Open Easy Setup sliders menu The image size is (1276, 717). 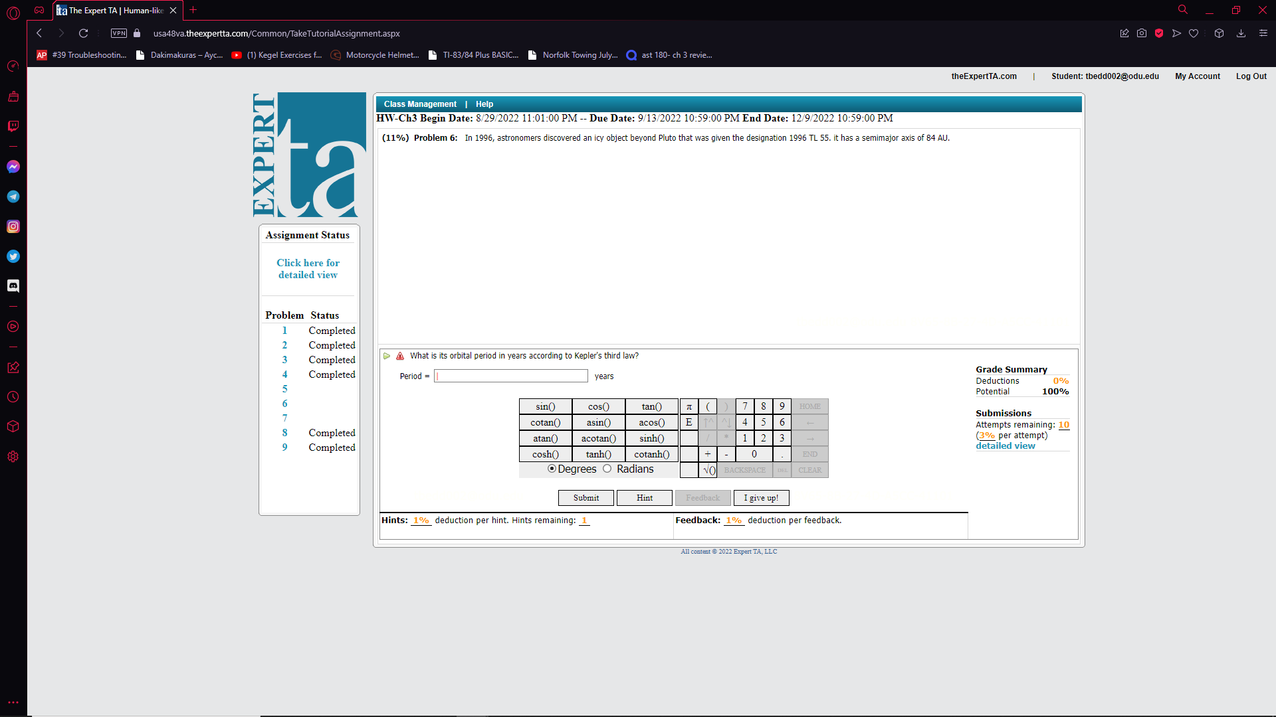(x=1263, y=33)
